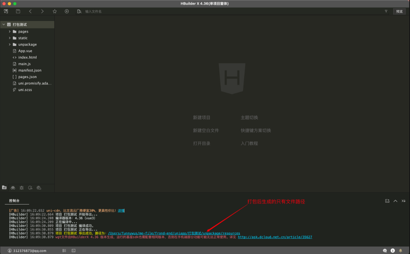
Task: Click 新建项目 on the welcome screen
Action: [x=202, y=118]
